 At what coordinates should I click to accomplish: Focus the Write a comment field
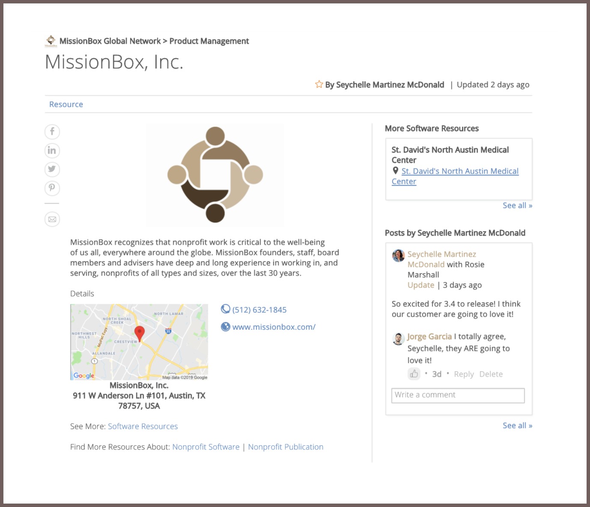(458, 395)
